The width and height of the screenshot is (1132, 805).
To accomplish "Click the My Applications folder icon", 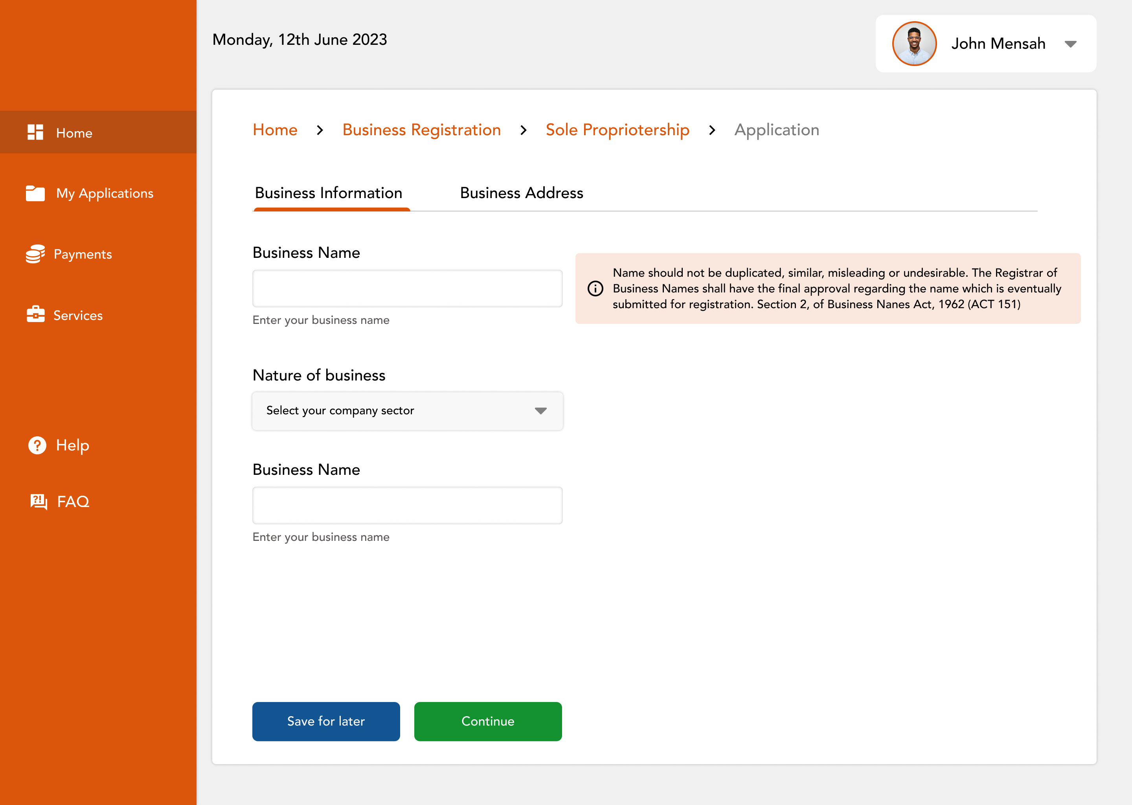I will coord(35,193).
